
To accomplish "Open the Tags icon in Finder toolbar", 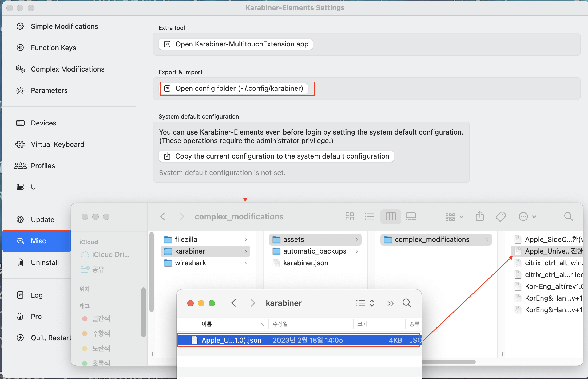I will (501, 216).
